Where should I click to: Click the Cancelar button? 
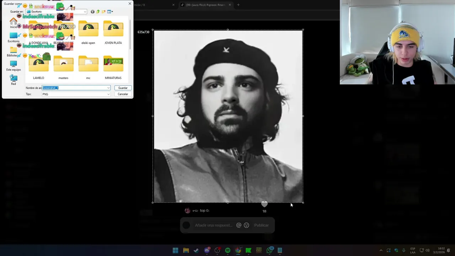[123, 94]
